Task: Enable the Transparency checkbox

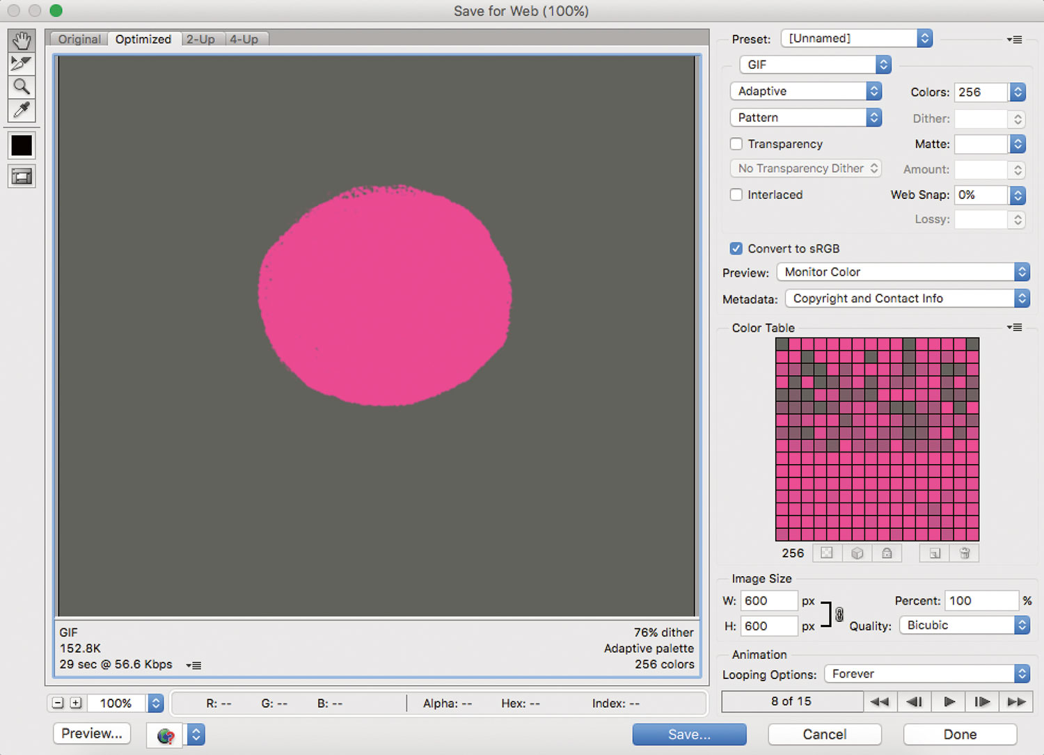Action: (736, 144)
